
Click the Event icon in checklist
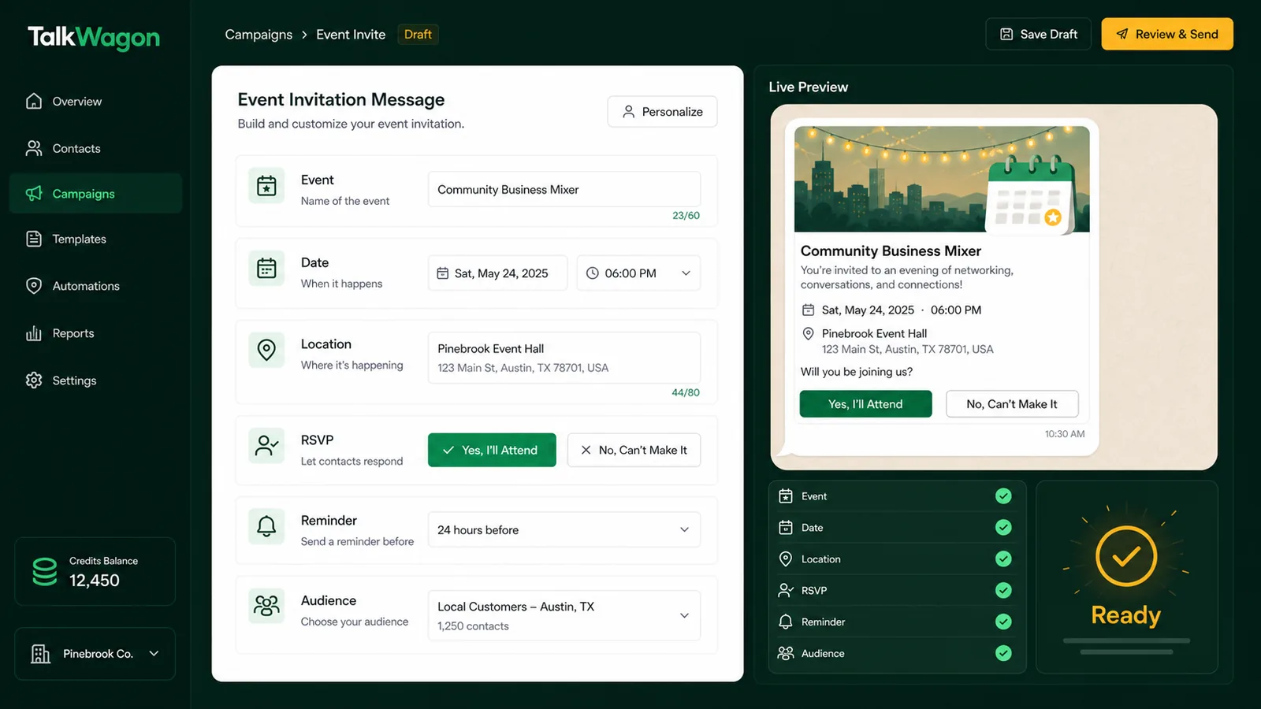coord(786,496)
